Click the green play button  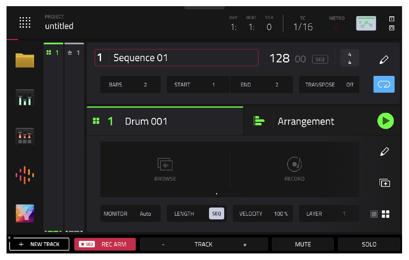386,121
